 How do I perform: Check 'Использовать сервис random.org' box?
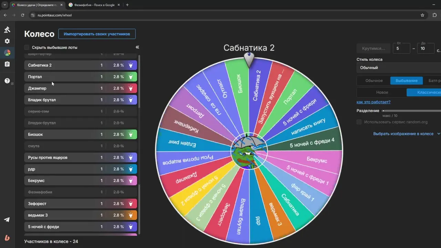359,122
